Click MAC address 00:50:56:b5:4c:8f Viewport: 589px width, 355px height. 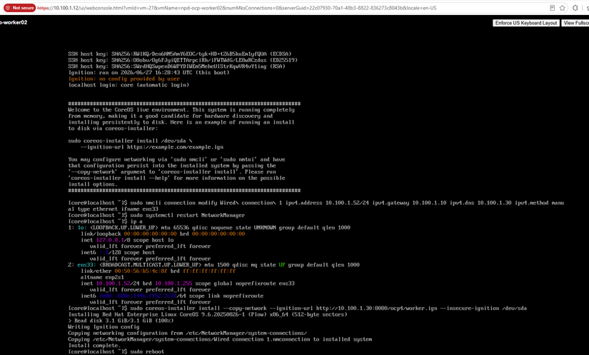click(x=141, y=271)
